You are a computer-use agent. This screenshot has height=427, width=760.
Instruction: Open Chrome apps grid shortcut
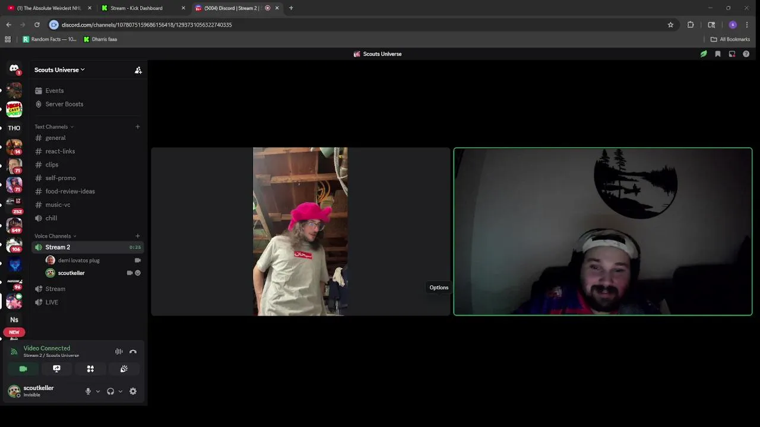[x=8, y=39]
